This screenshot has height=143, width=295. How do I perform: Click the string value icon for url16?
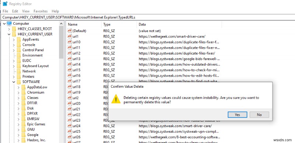70,76
